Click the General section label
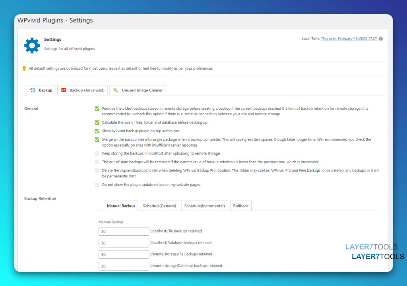Viewport: 407px width, 286px height. pos(31,109)
